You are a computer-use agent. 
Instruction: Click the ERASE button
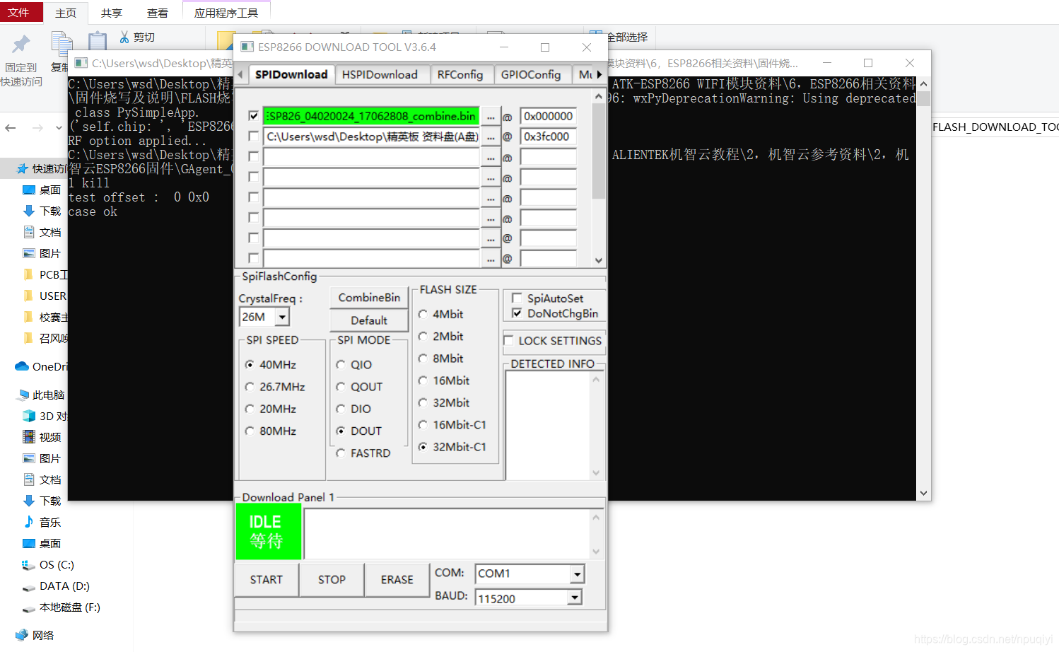pyautogui.click(x=397, y=580)
